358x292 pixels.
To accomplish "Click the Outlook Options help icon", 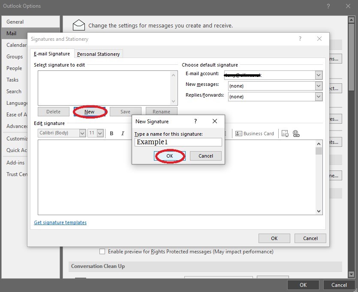I will (x=328, y=6).
